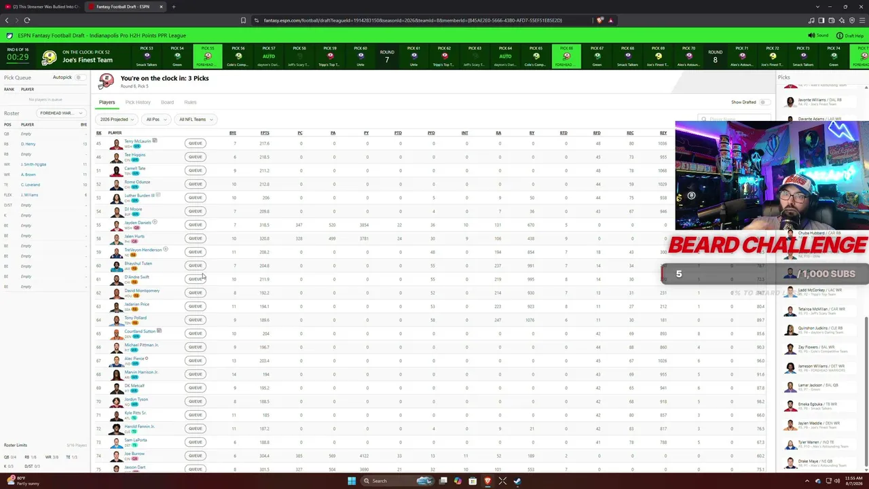869x489 pixels.
Task: Open the All Pos position filter
Action: 155,120
